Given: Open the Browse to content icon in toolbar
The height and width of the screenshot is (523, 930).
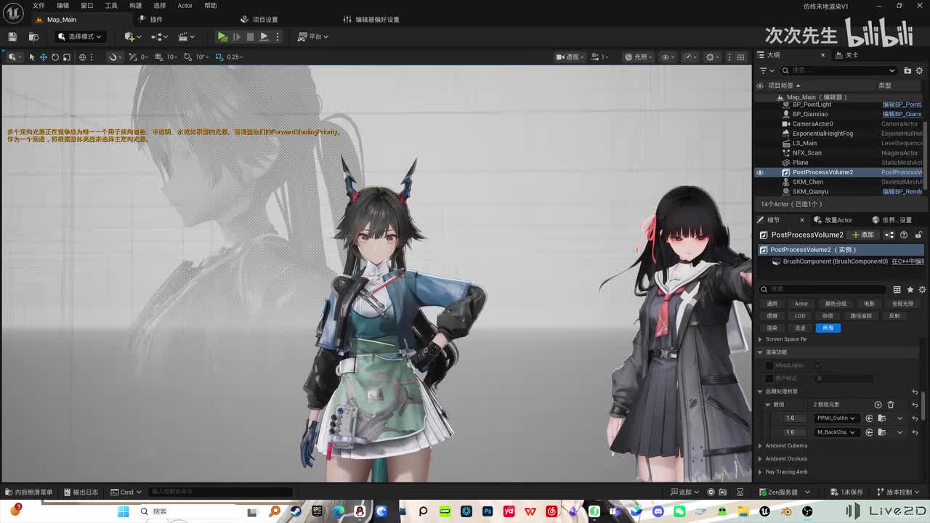Looking at the screenshot, I should (33, 36).
